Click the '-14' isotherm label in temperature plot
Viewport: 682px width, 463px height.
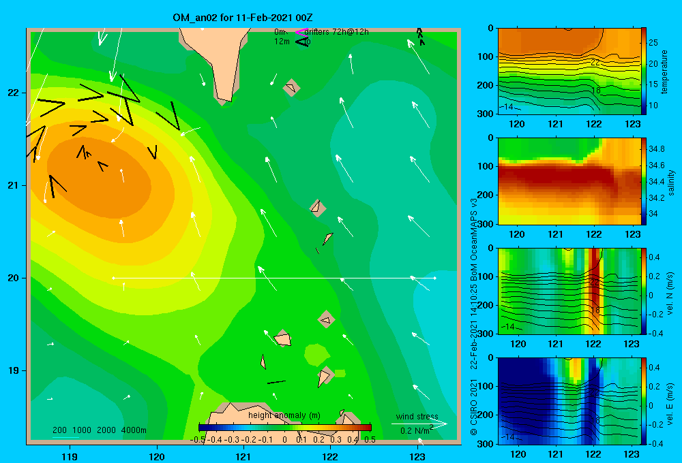[x=507, y=106]
